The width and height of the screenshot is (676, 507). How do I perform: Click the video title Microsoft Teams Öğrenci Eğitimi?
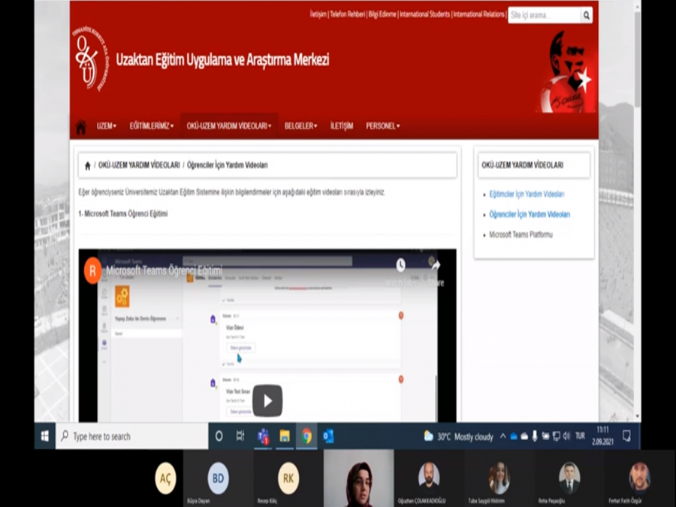tap(164, 270)
